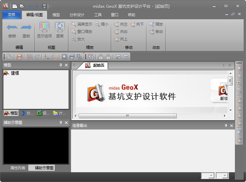
Task: Open the 文件 menu
Action: (11, 15)
